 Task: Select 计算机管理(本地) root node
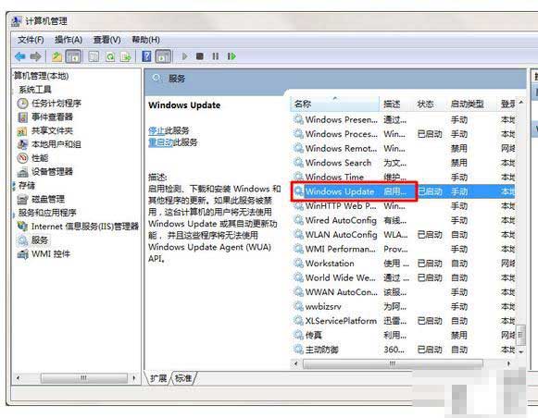41,76
